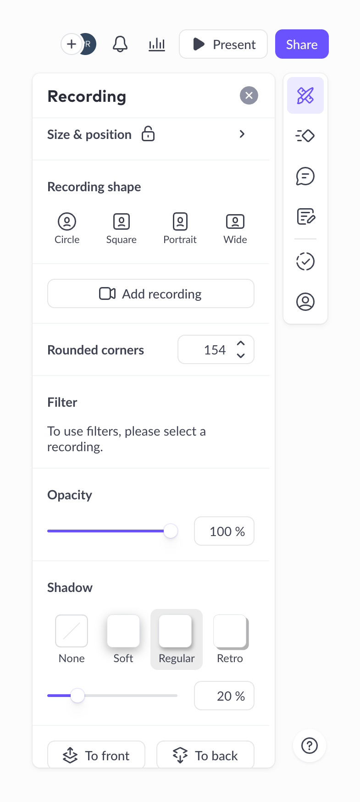Click the 20% shadow intensity field
This screenshot has height=802, width=360.
224,696
